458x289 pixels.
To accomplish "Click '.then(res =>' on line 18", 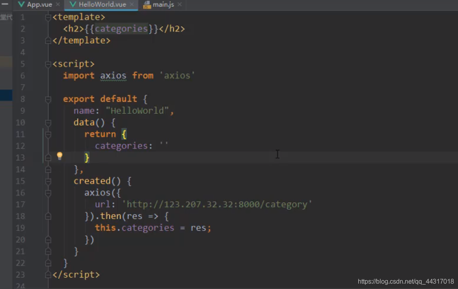I will tap(127, 216).
